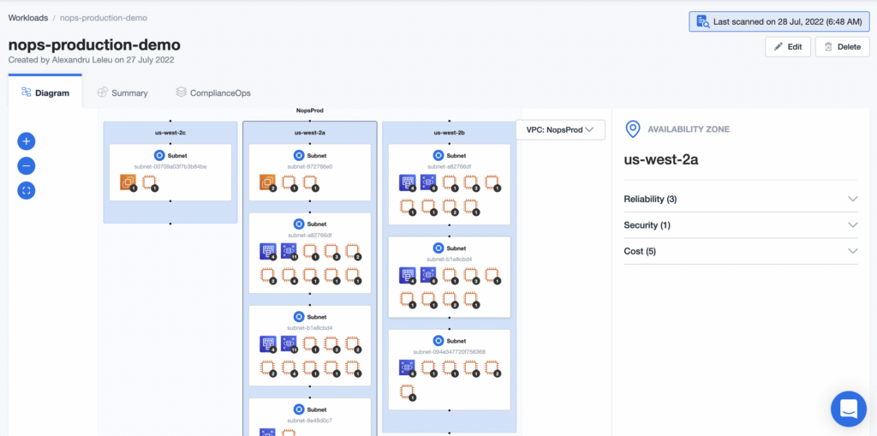877x436 pixels.
Task: Click chip icon badge 3 in us-west-2b subnet-b1e8cbd4
Action: tap(471, 275)
